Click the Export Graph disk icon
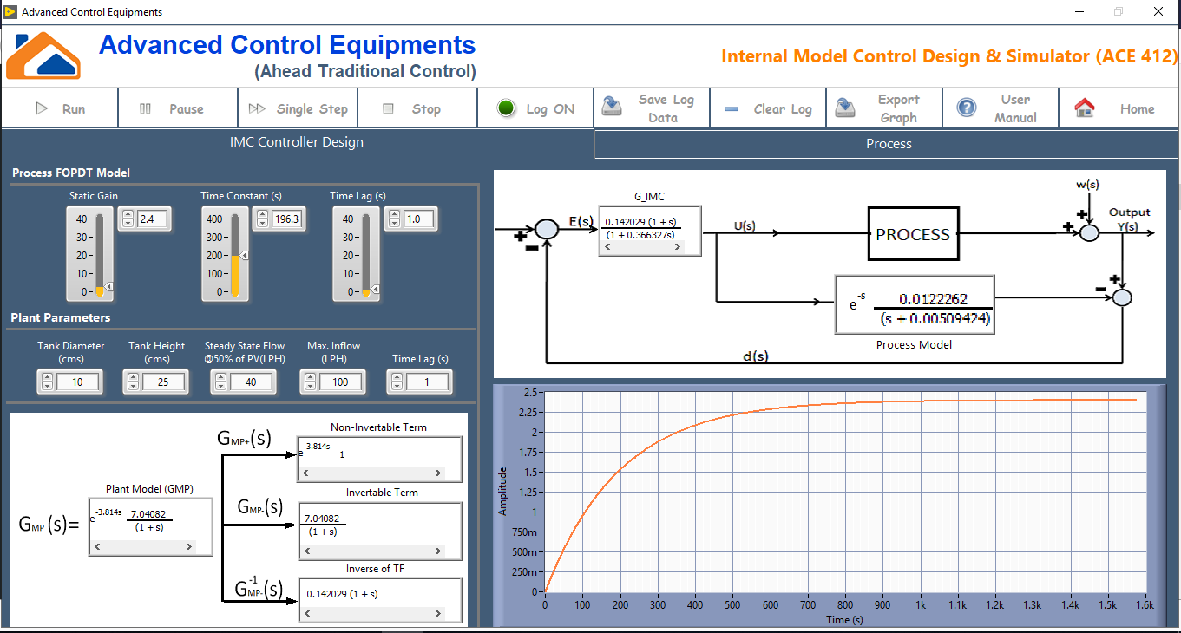This screenshot has height=633, width=1181. (x=845, y=108)
